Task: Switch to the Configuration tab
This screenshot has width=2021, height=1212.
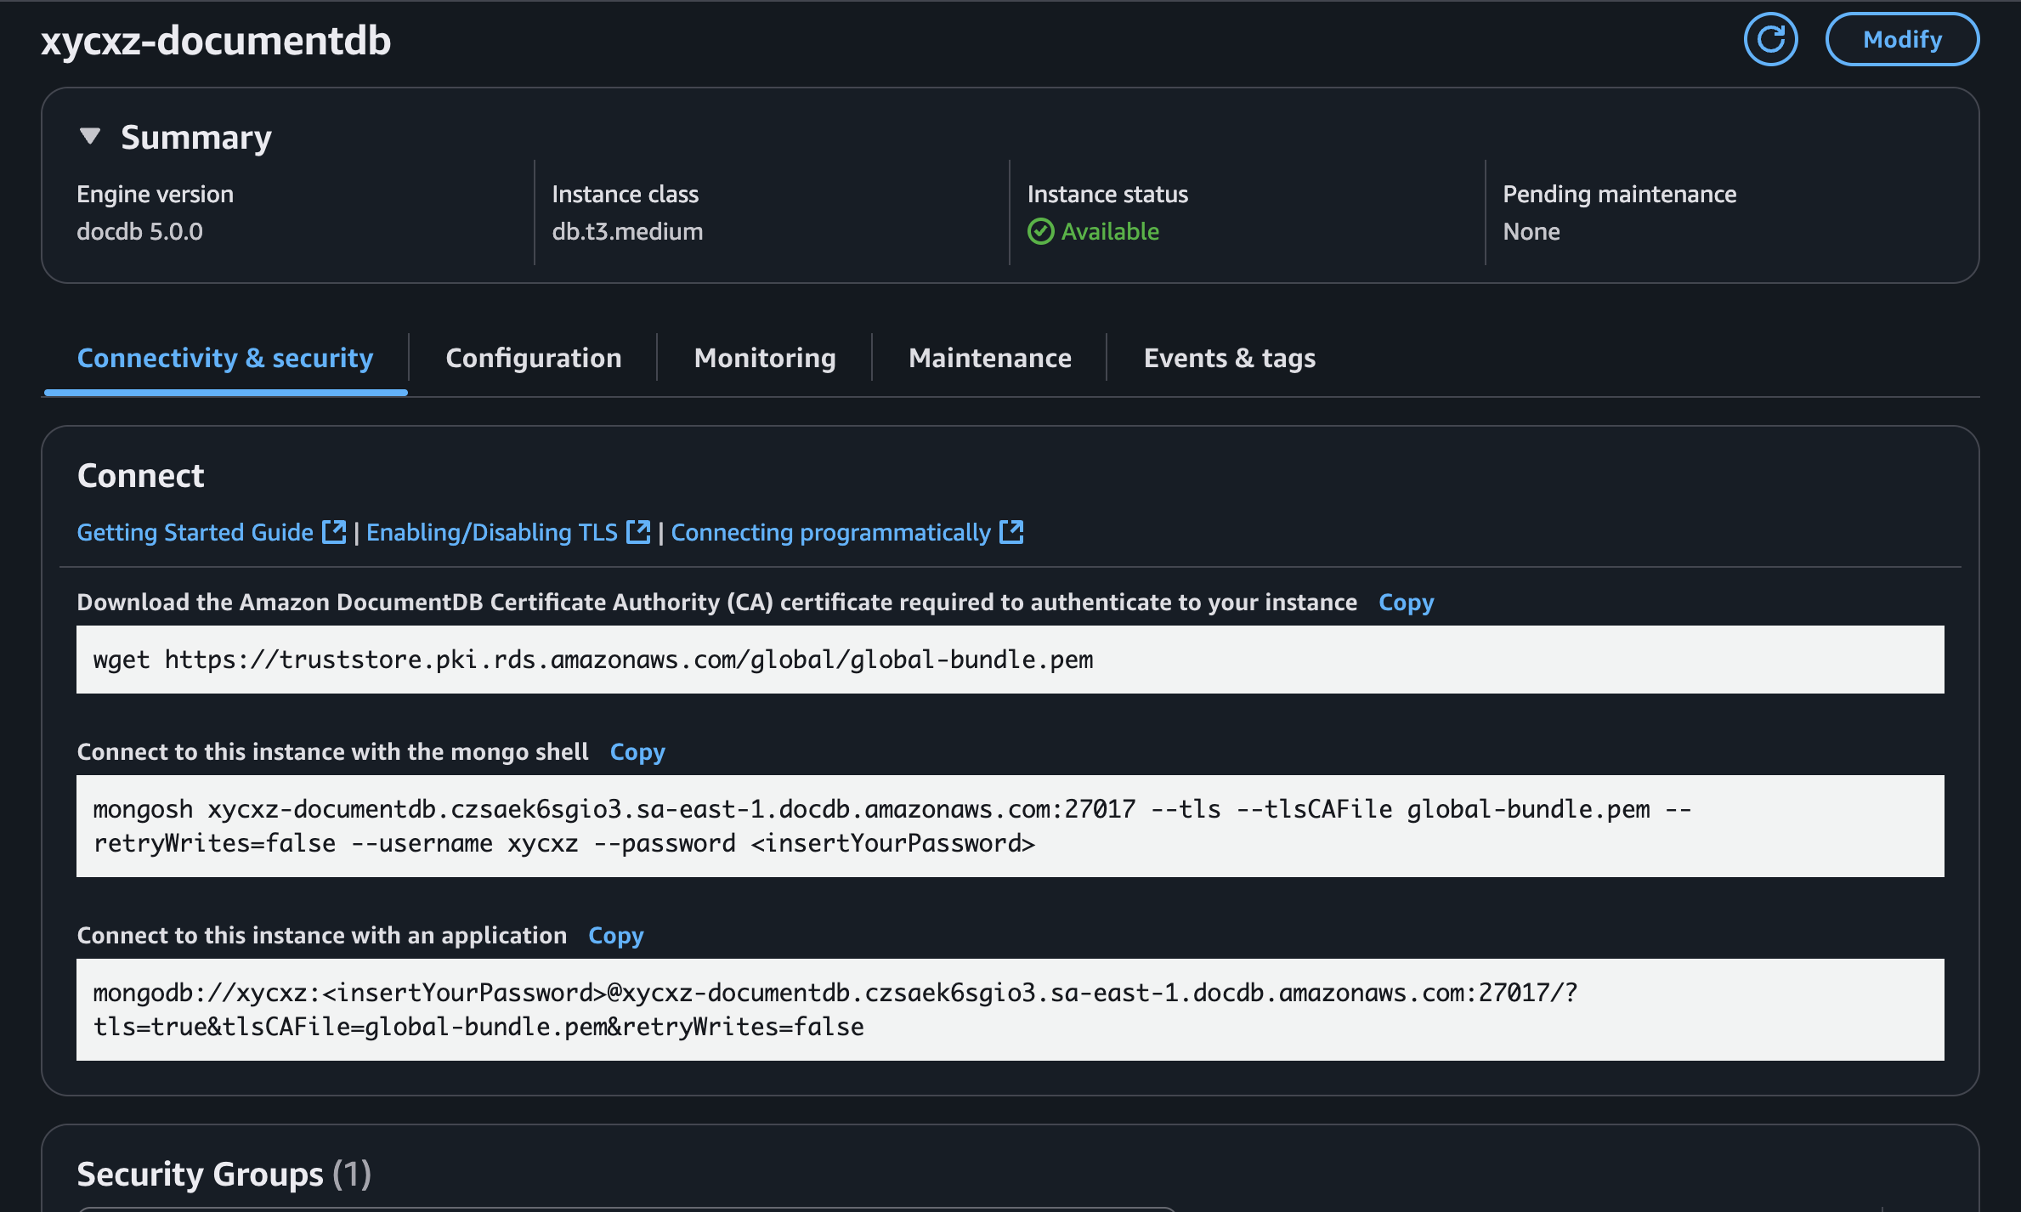Action: pyautogui.click(x=534, y=358)
